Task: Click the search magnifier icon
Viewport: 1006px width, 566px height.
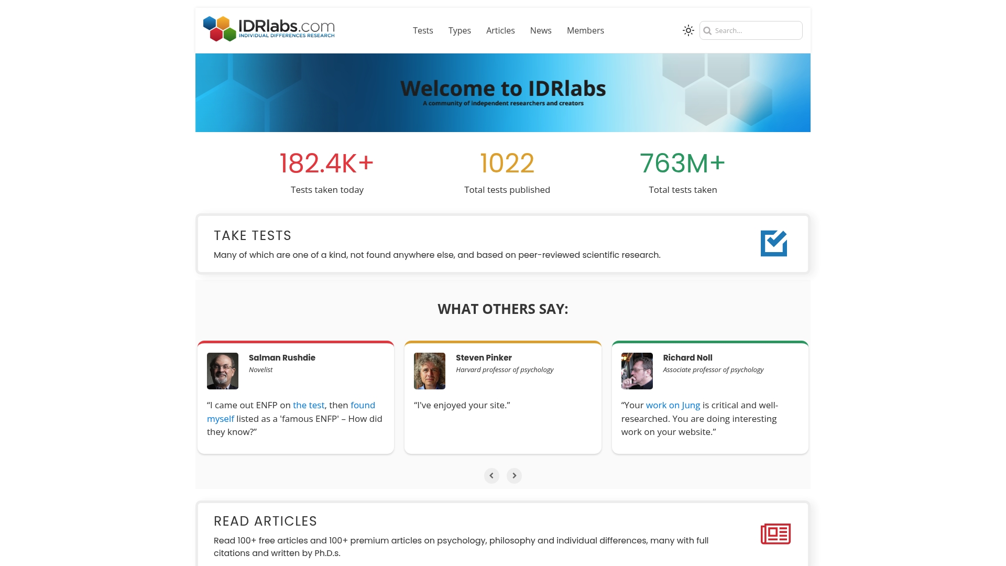Action: 708,30
